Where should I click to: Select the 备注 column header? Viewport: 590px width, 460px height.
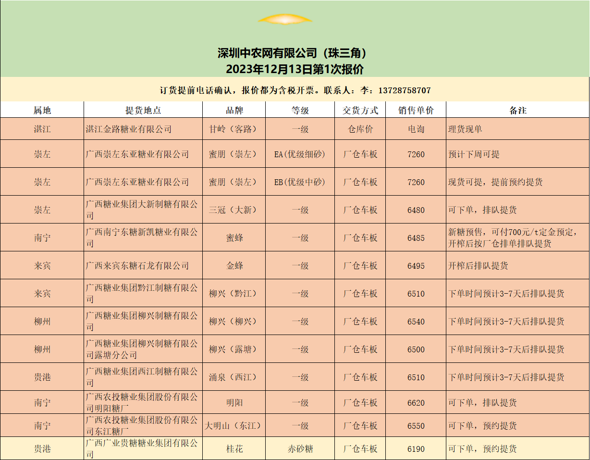click(x=517, y=110)
